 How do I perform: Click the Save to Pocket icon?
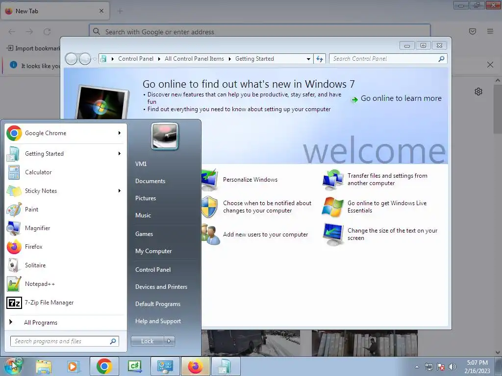tap(473, 31)
